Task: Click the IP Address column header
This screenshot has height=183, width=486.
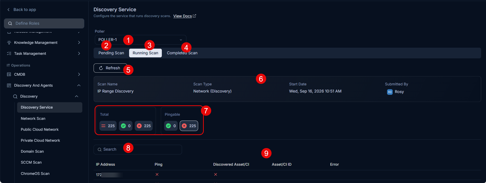Action: 105,164
